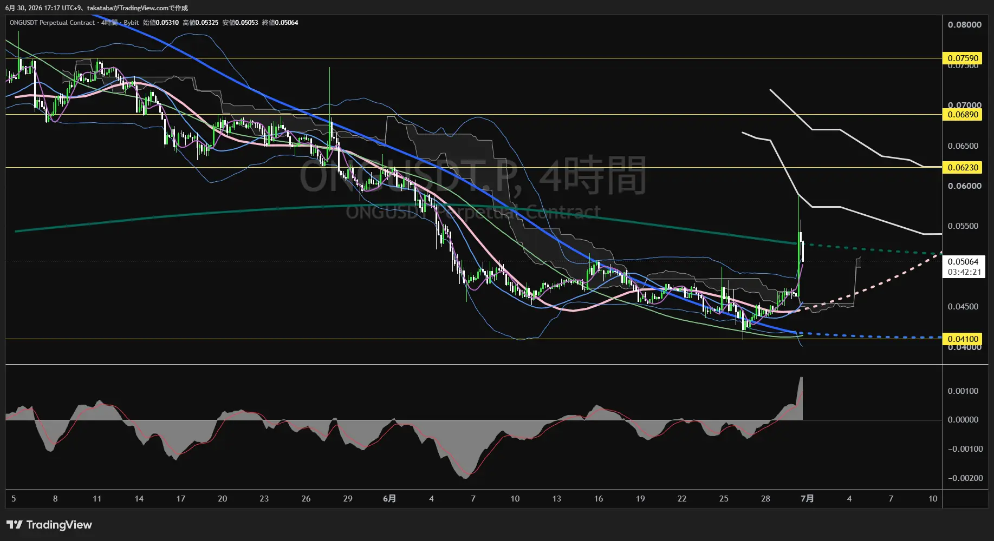Click the 0.07590 yellow price label
Image resolution: width=994 pixels, height=541 pixels.
pos(963,58)
